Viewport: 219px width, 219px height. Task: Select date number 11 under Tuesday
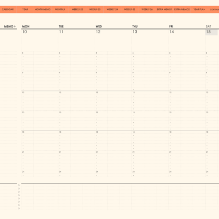pyautogui.click(x=61, y=32)
